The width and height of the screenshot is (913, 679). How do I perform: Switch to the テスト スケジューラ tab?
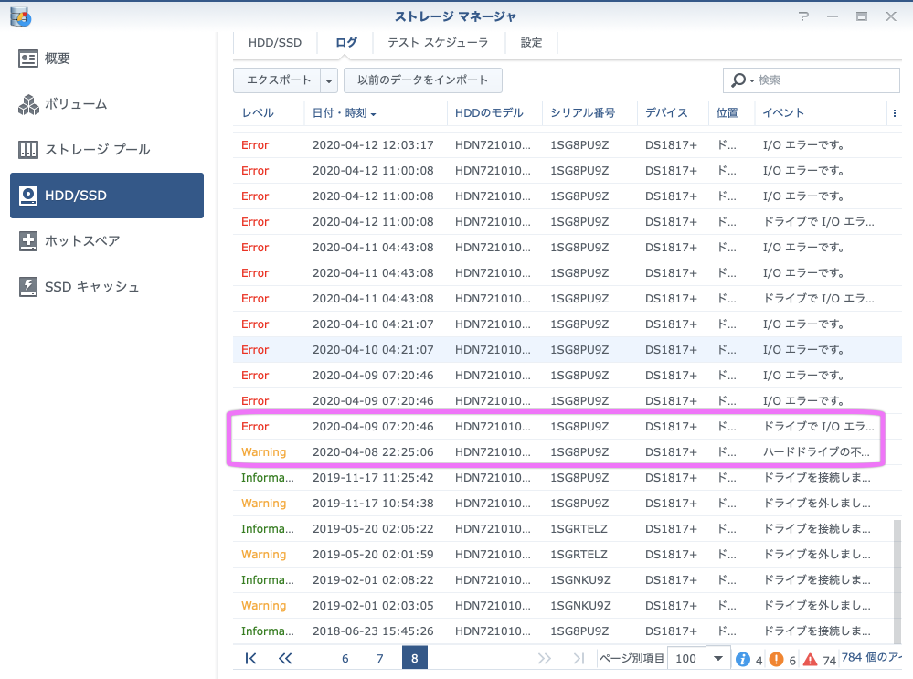pyautogui.click(x=438, y=42)
